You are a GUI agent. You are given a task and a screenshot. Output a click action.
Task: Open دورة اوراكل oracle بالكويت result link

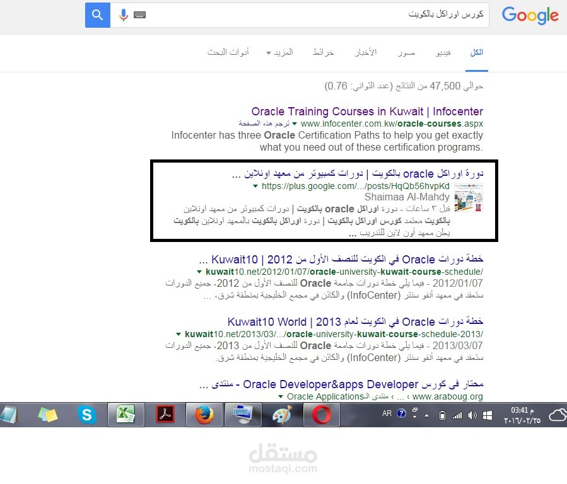coord(358,174)
